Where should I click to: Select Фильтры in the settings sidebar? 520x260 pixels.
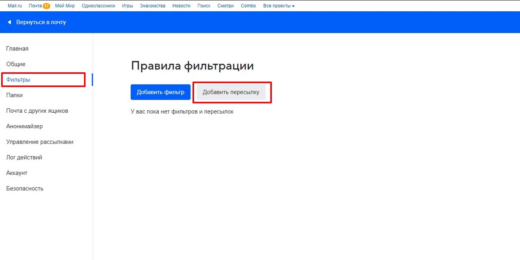pos(18,80)
